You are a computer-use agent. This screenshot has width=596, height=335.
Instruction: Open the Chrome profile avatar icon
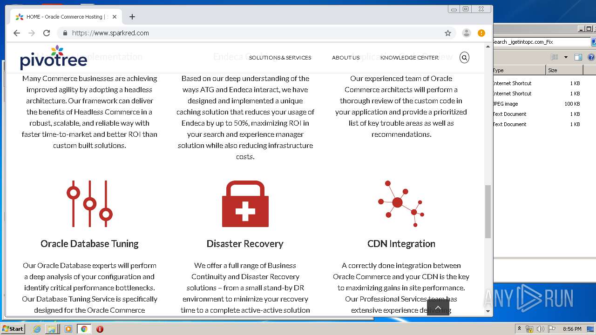tap(466, 33)
